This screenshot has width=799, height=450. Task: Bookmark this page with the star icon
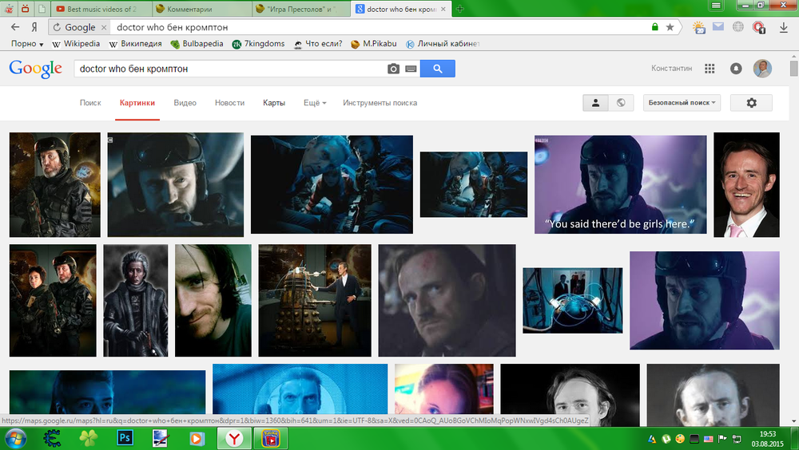pyautogui.click(x=670, y=27)
